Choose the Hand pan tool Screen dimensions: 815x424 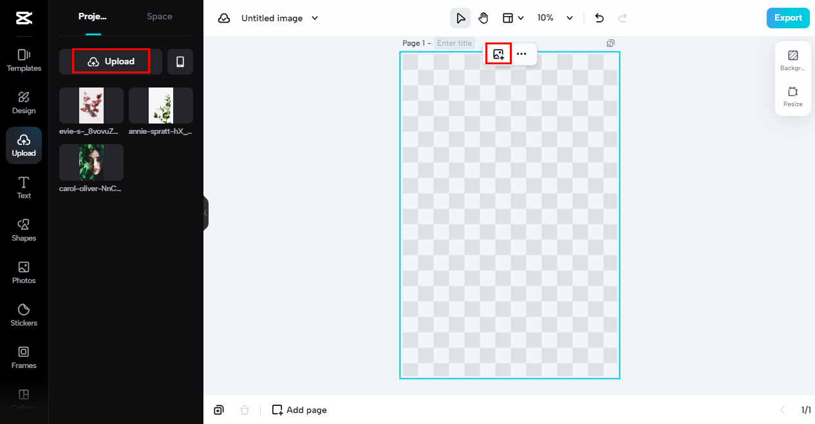click(x=483, y=18)
